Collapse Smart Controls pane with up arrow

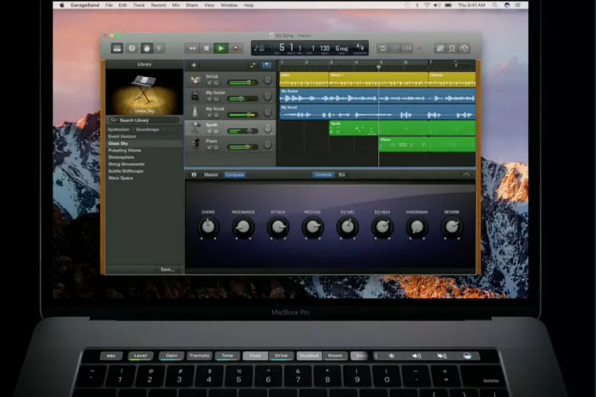point(466,174)
